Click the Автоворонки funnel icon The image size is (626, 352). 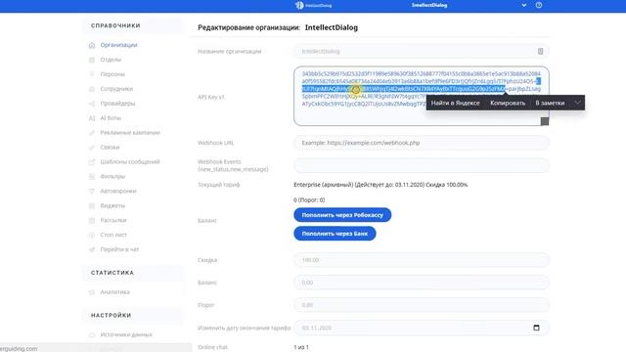92,192
